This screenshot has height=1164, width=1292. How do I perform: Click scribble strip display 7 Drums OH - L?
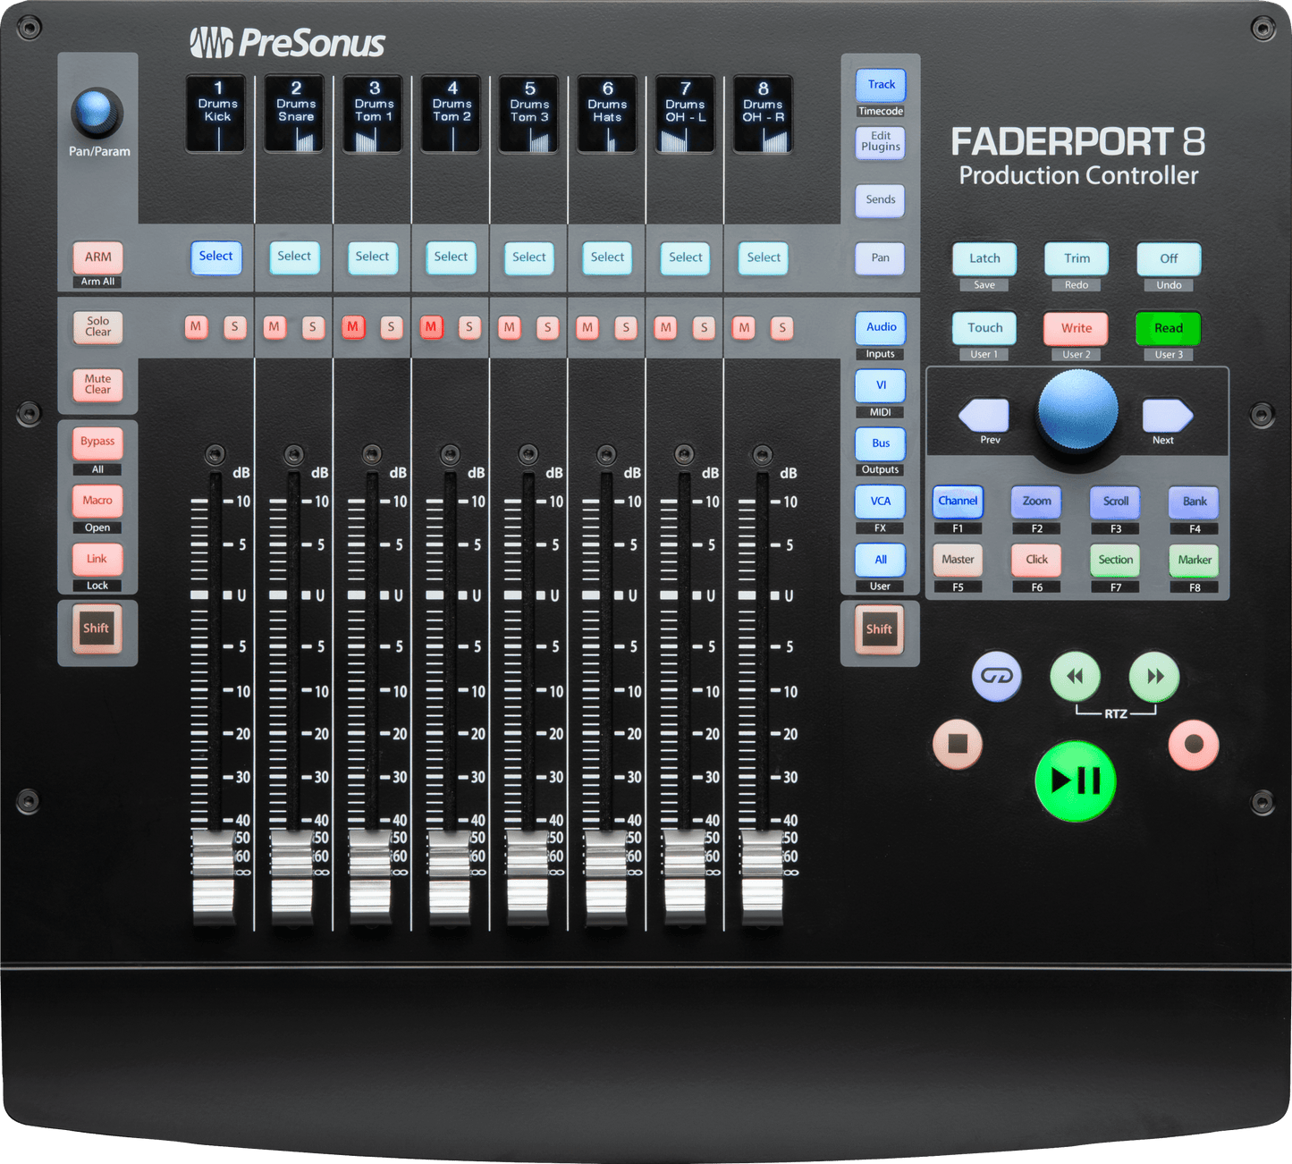pyautogui.click(x=685, y=114)
